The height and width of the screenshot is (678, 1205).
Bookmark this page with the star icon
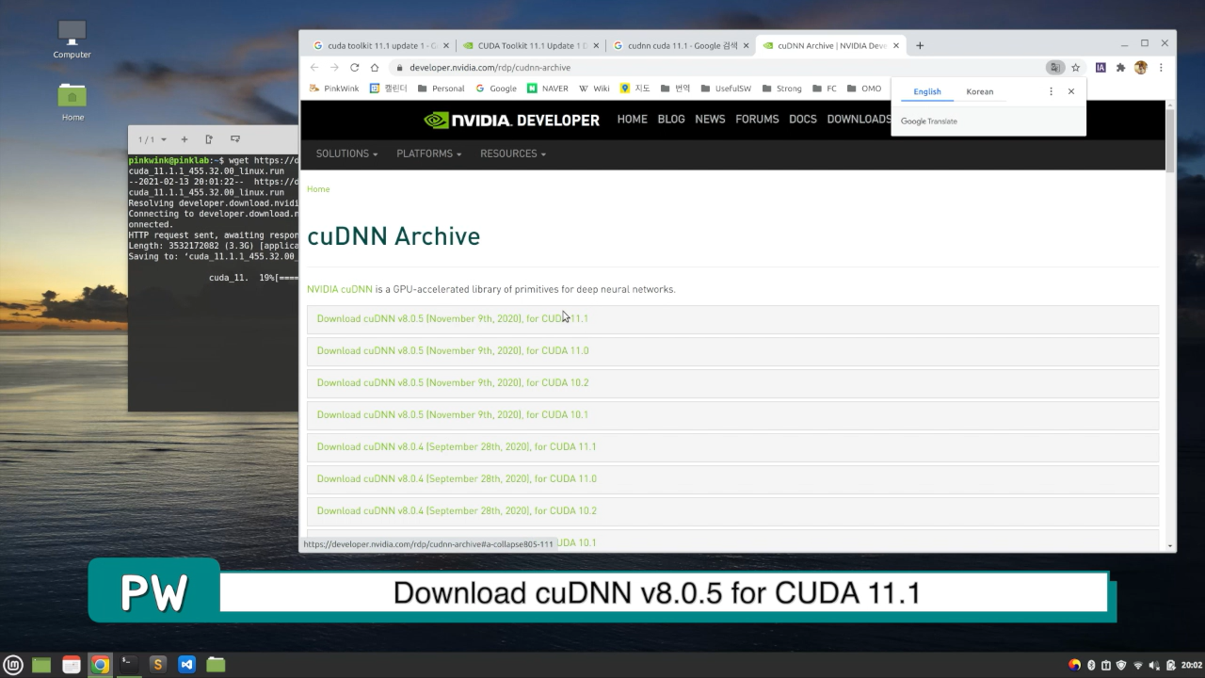pos(1075,68)
